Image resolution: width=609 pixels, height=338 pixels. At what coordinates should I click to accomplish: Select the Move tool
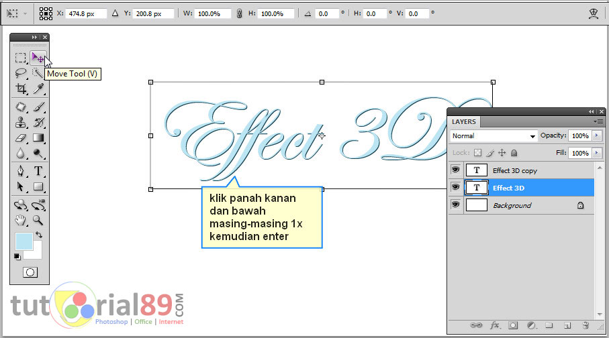coord(38,58)
